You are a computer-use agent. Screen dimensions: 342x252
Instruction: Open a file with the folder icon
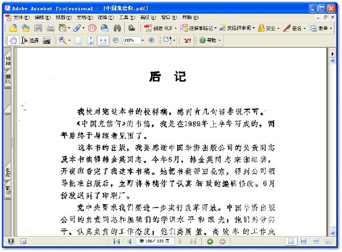click(13, 28)
